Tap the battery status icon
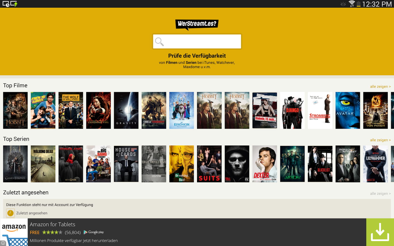The width and height of the screenshot is (394, 246). coord(358,4)
